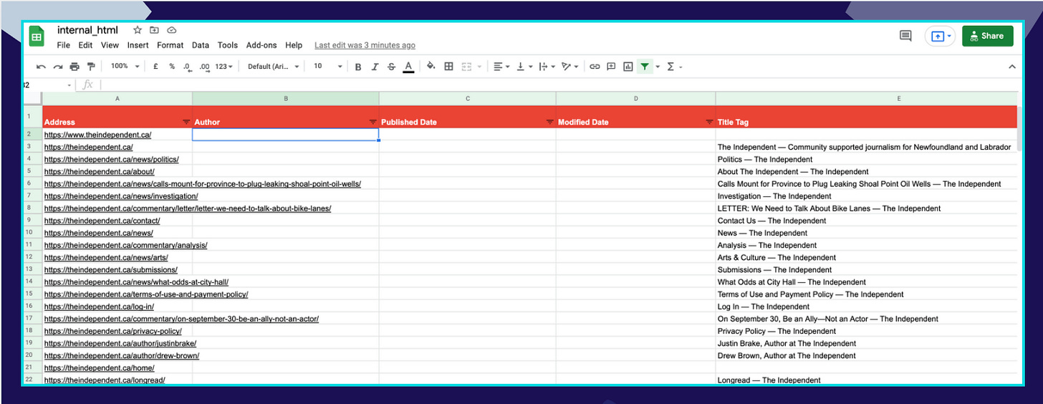The image size is (1043, 404).
Task: Open the fill color paint bucket
Action: [431, 67]
